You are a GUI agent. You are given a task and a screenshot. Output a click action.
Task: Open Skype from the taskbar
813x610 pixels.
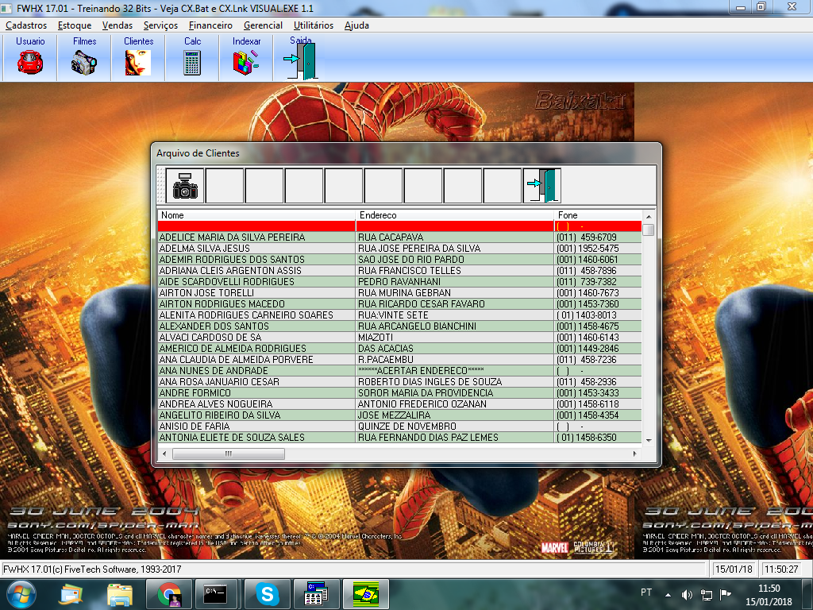267,594
